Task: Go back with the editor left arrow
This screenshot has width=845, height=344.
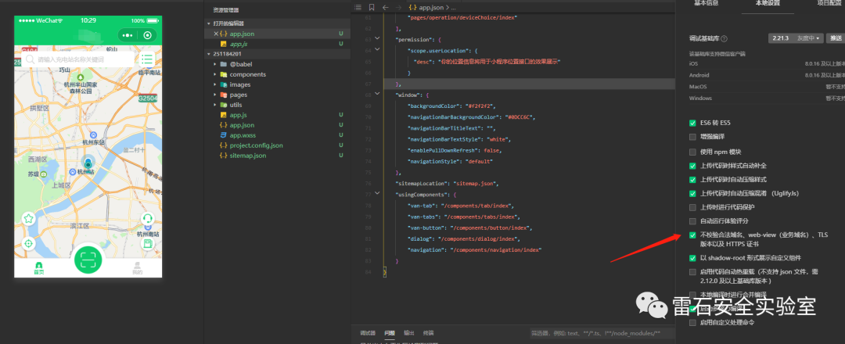Action: click(x=385, y=8)
